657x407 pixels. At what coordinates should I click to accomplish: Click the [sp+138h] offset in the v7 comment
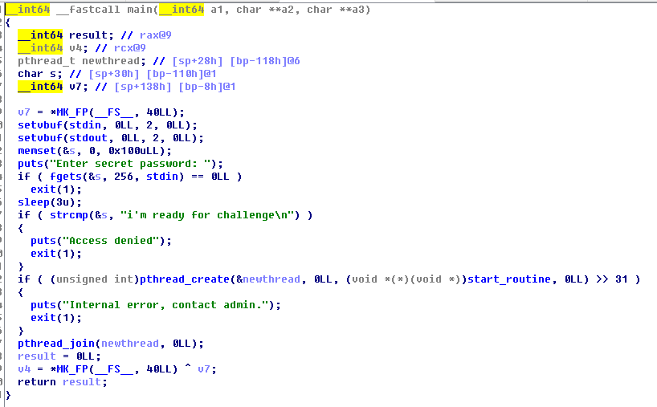142,87
